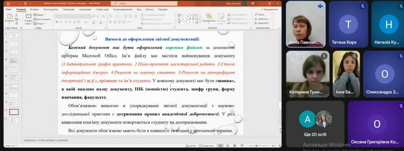Click the Arrange (Упорядочить) icon
This screenshot has width=404, height=151.
209,16
